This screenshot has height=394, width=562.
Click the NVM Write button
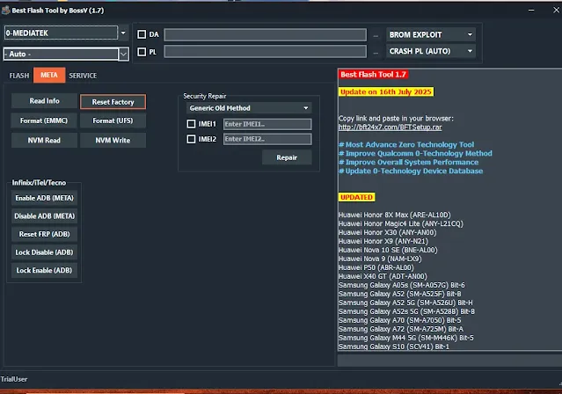[113, 141]
